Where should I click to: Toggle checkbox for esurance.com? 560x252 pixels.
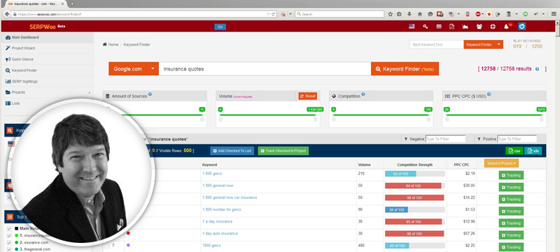9,242
